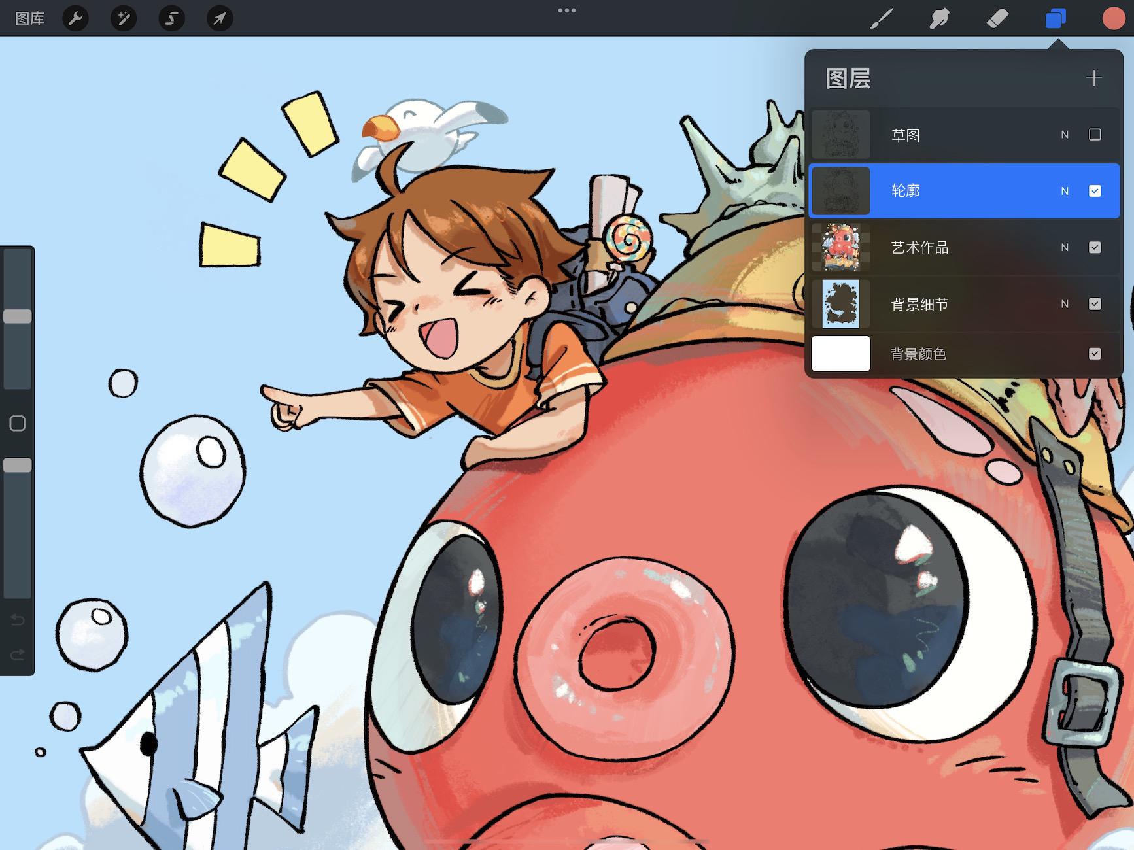
Task: Select the Transform arrow tool
Action: point(220,18)
